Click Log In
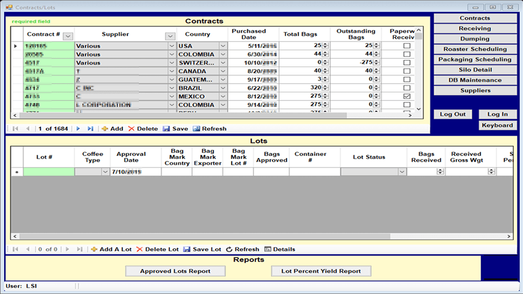This screenshot has width=523, height=294. (x=497, y=114)
